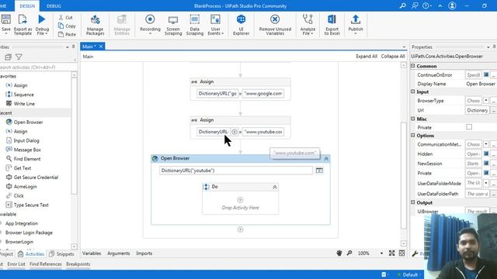This screenshot has height=279, width=497.
Task: Open Error List panel
Action: coord(16,263)
